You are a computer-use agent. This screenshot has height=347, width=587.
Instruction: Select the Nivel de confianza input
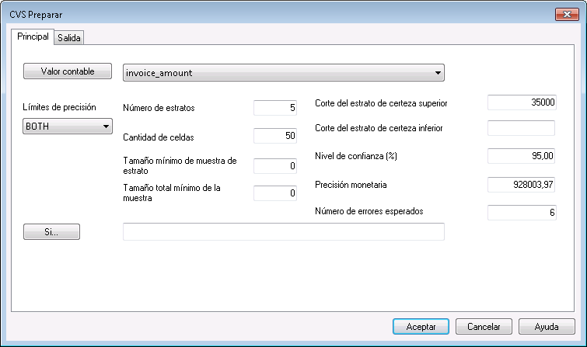pos(521,156)
